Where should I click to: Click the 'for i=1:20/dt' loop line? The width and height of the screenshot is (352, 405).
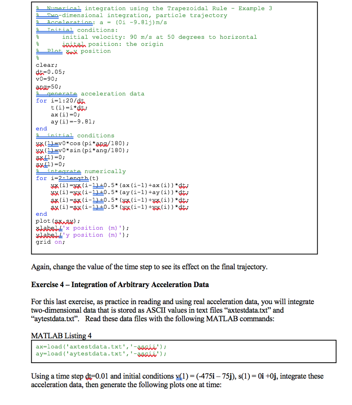[60, 101]
